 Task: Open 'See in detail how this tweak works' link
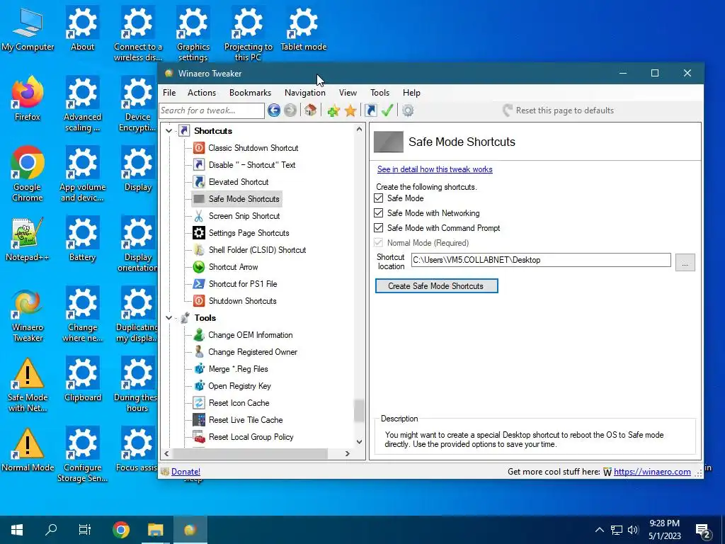coord(435,169)
